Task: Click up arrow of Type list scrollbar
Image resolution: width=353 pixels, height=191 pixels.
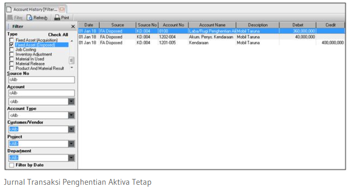Action: click(72, 41)
